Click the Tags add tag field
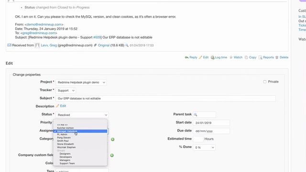Image resolution: width=306 pixels, height=172 pixels. 82,171
